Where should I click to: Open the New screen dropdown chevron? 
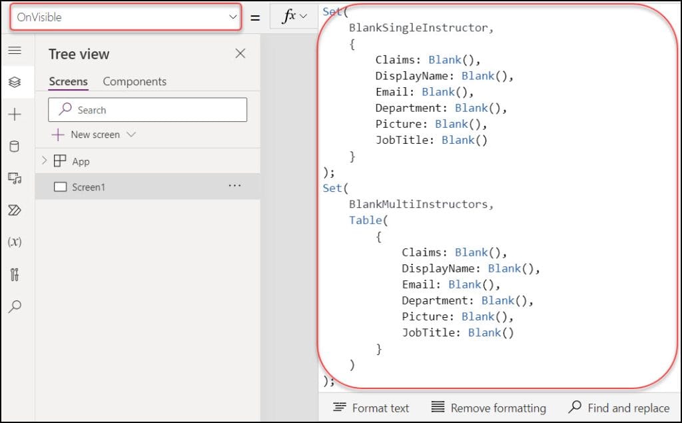point(131,135)
